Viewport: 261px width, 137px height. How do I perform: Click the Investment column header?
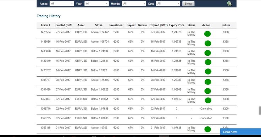[116, 25]
